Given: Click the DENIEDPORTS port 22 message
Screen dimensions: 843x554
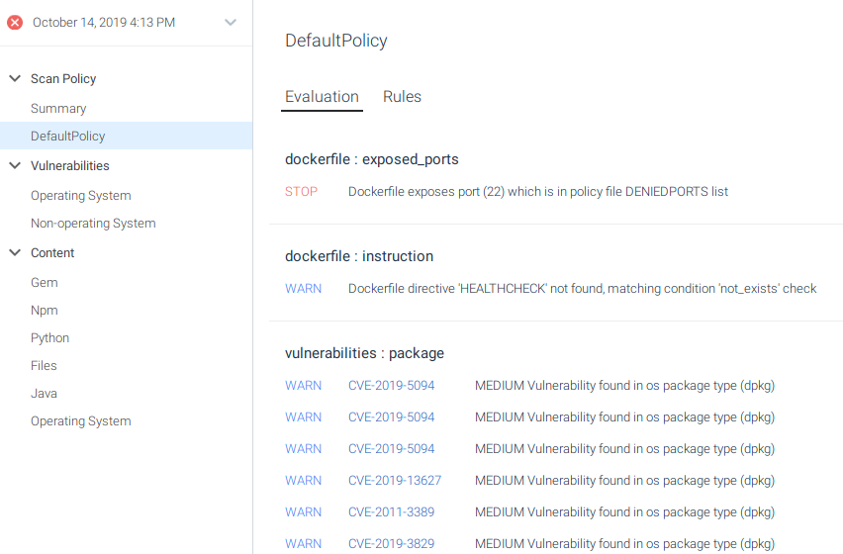Looking at the screenshot, I should pyautogui.click(x=538, y=192).
